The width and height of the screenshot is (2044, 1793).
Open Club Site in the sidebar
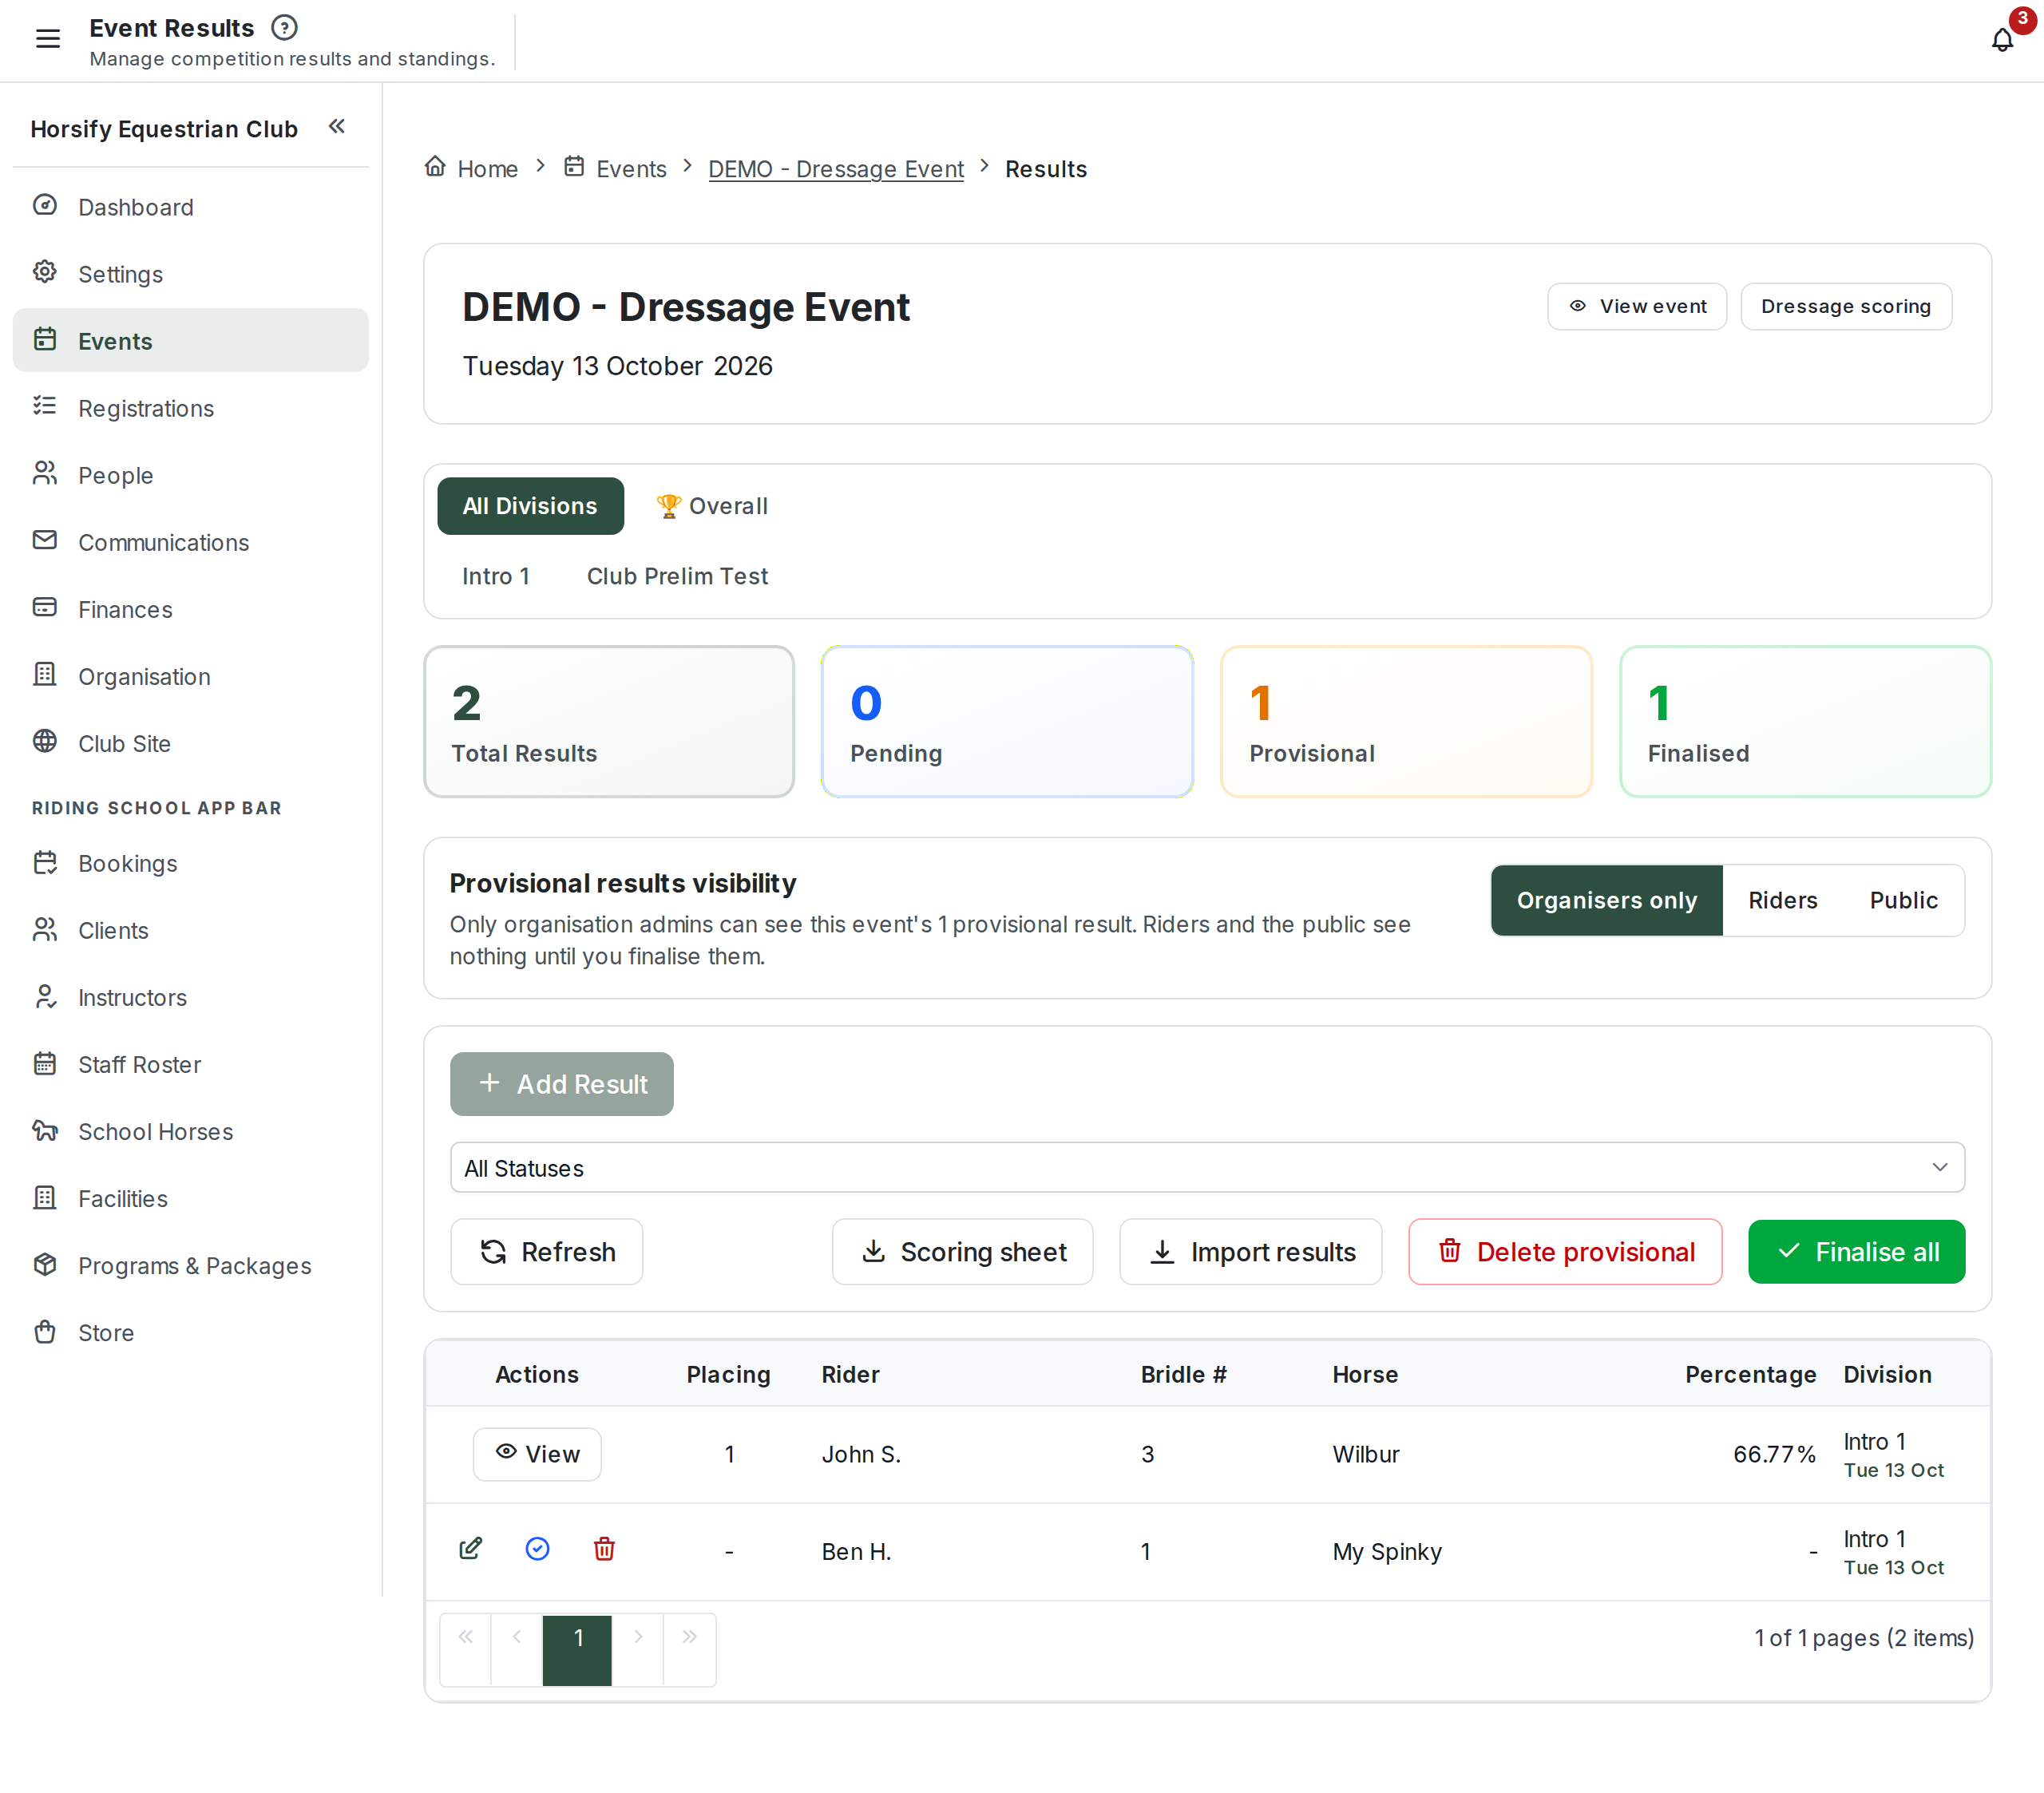[x=190, y=743]
